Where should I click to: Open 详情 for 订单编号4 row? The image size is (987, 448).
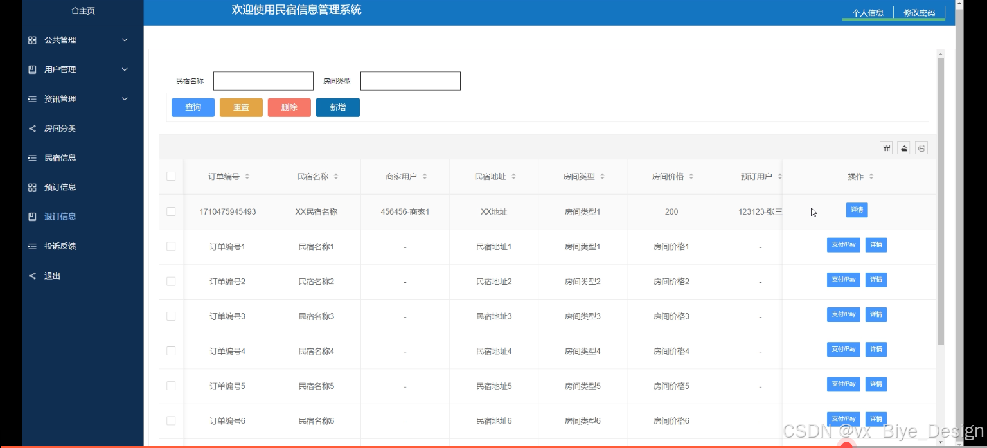pos(876,349)
